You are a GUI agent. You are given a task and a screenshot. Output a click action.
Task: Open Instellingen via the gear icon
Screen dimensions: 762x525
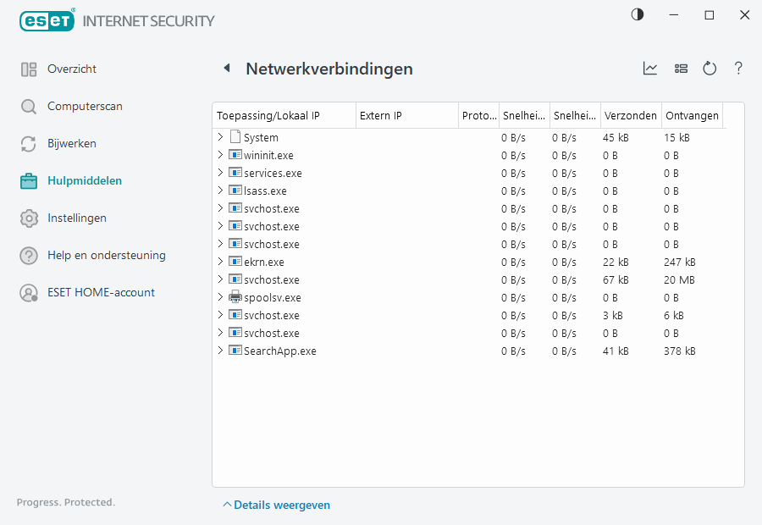click(29, 218)
